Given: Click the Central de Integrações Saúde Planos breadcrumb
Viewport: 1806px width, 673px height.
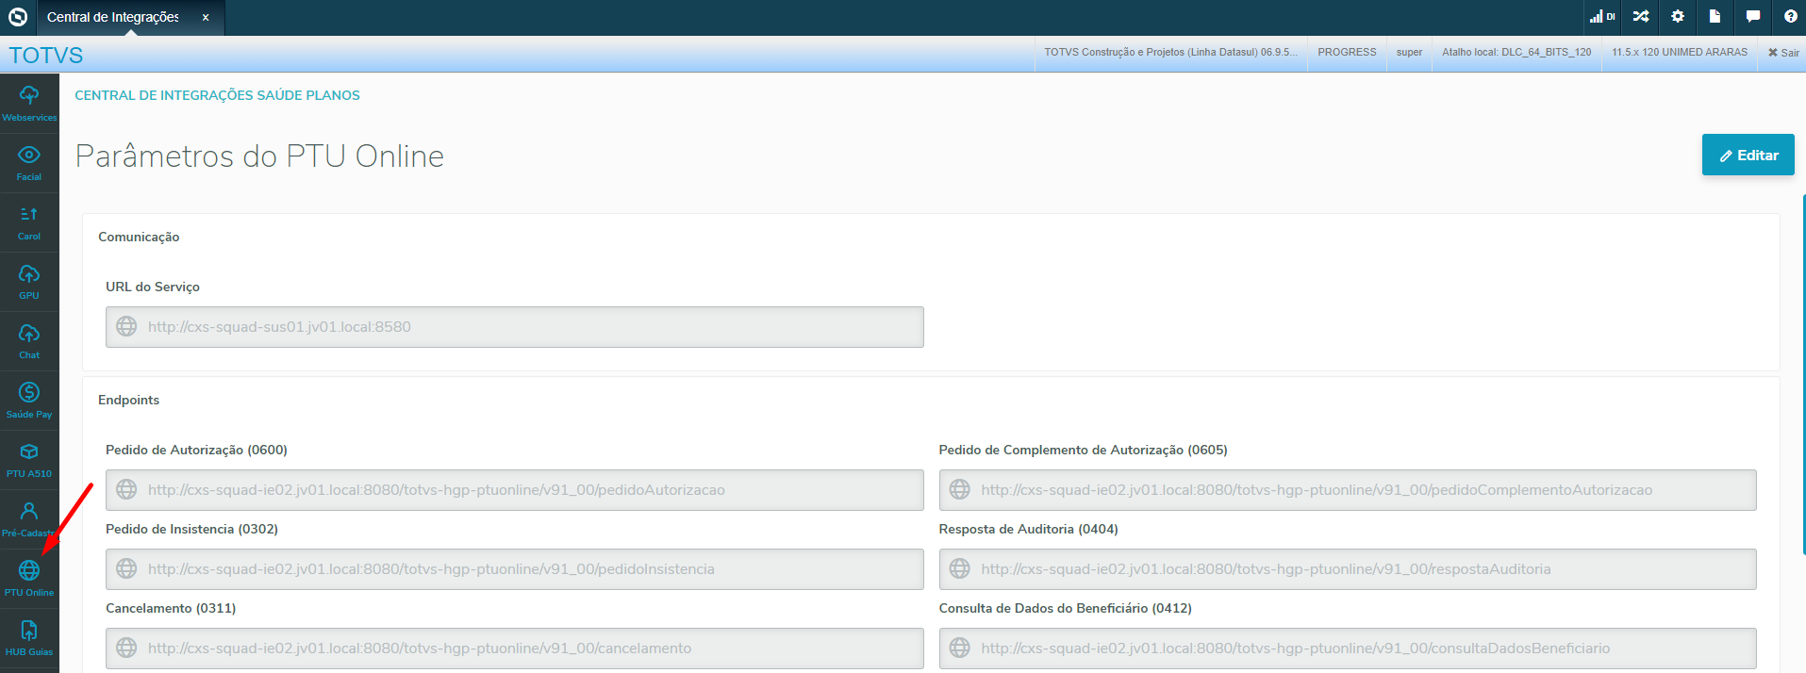Looking at the screenshot, I should (217, 95).
